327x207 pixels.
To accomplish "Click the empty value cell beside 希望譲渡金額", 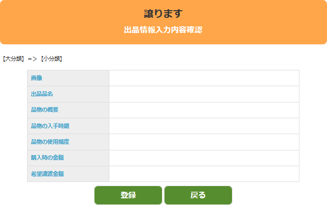I will coord(204,174).
